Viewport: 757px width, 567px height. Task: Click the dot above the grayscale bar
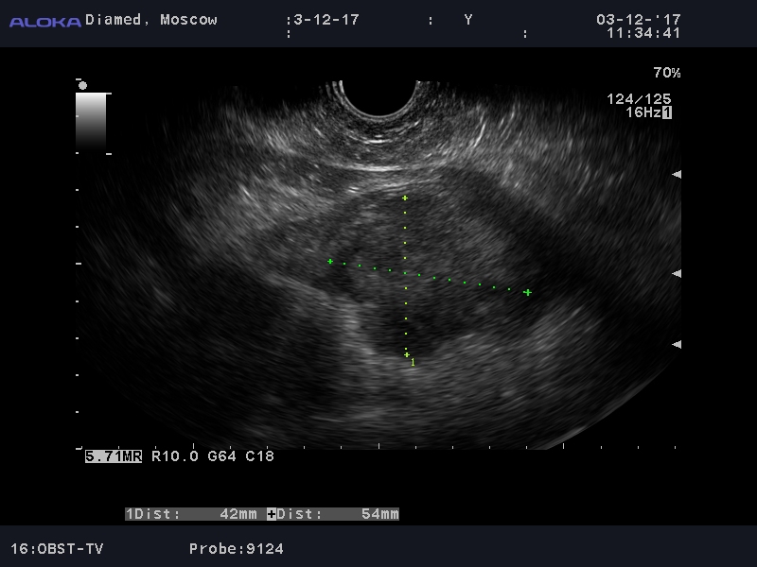click(x=82, y=85)
